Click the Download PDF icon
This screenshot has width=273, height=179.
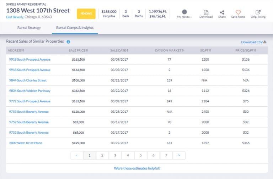[206, 12]
